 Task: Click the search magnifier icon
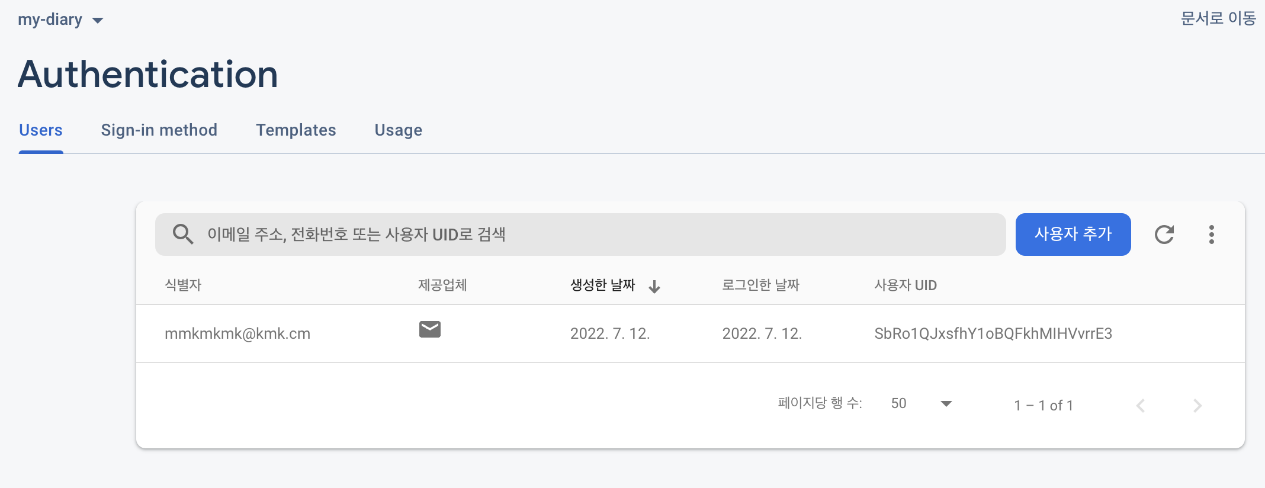click(182, 235)
